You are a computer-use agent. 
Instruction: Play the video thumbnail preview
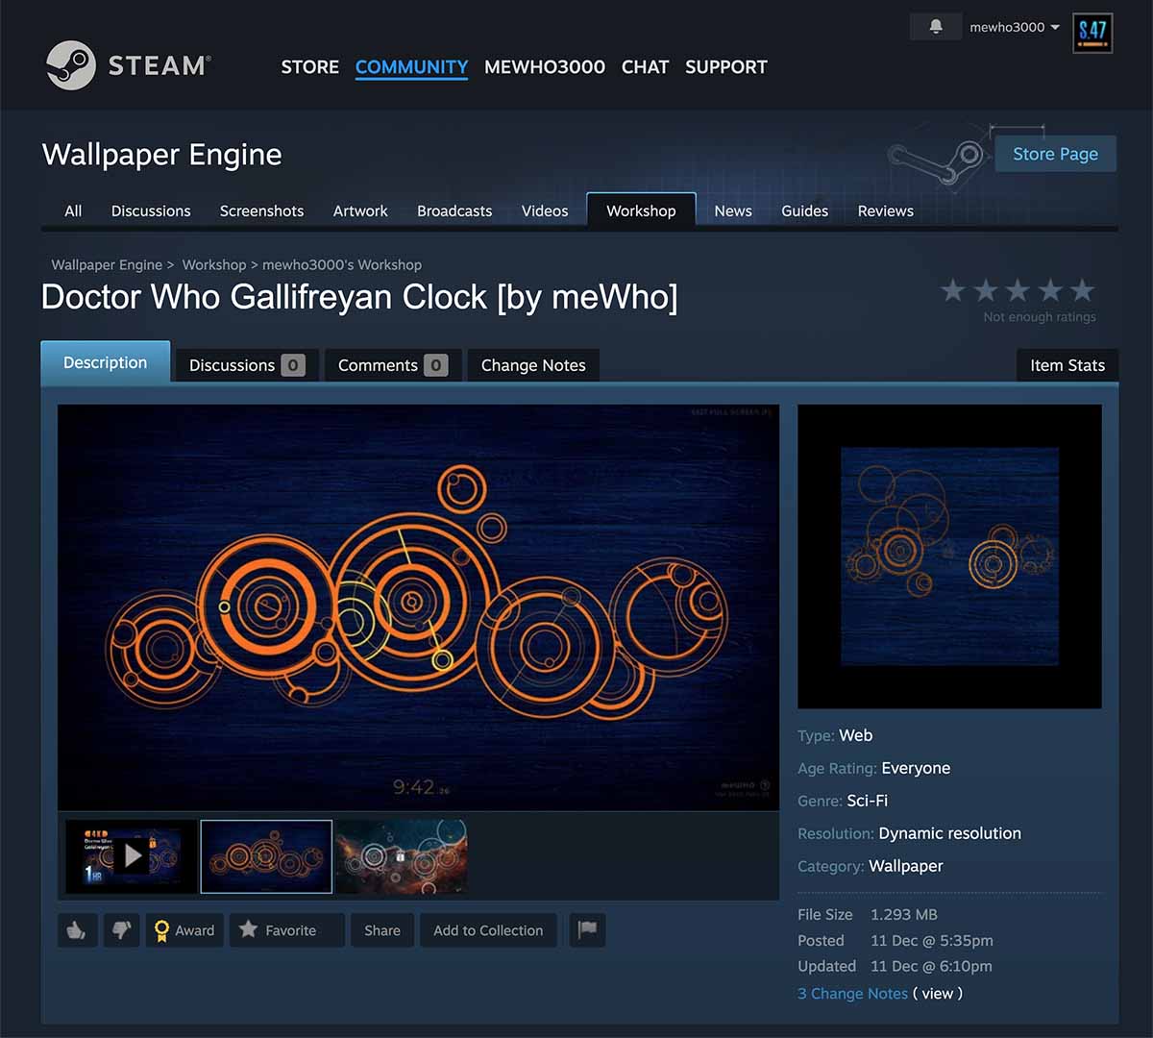coord(132,855)
